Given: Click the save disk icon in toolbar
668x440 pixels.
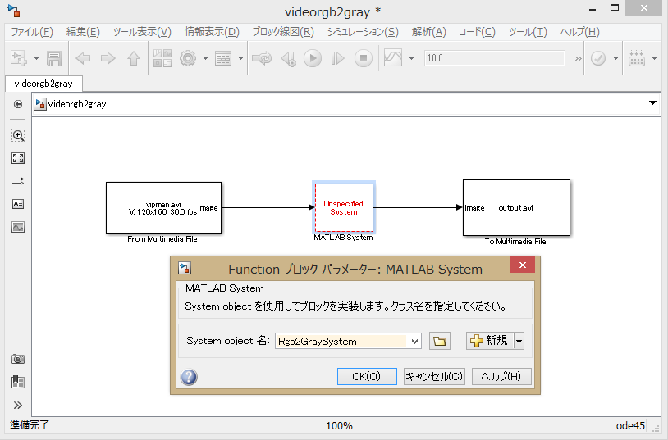Looking at the screenshot, I should tap(54, 58).
